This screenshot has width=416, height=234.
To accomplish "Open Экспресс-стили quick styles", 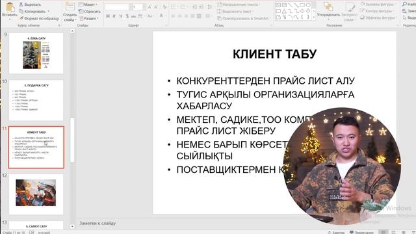I will pos(349,12).
